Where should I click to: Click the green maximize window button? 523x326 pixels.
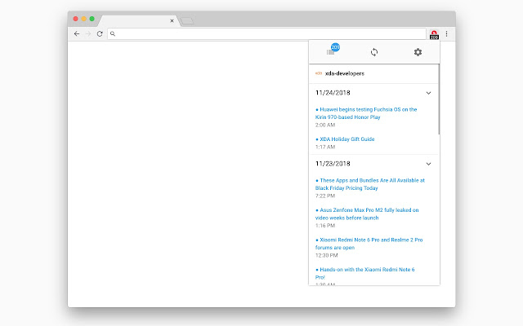pos(92,19)
